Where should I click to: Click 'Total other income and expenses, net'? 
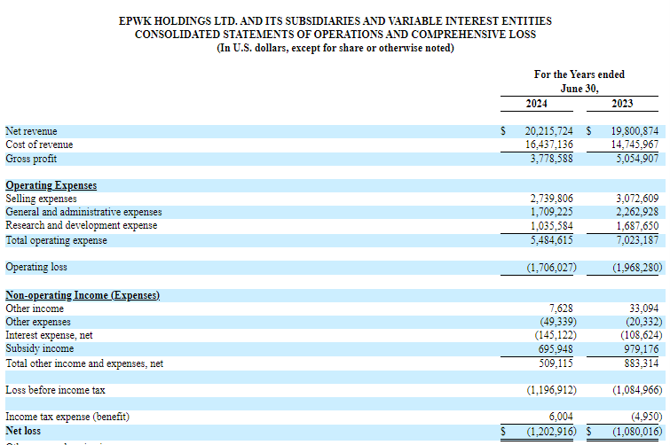[84, 363]
